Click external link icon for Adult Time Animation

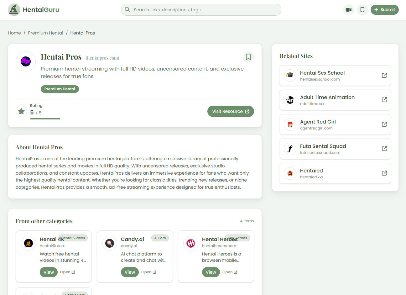384,100
